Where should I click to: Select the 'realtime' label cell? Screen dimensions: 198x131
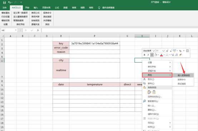click(61, 70)
